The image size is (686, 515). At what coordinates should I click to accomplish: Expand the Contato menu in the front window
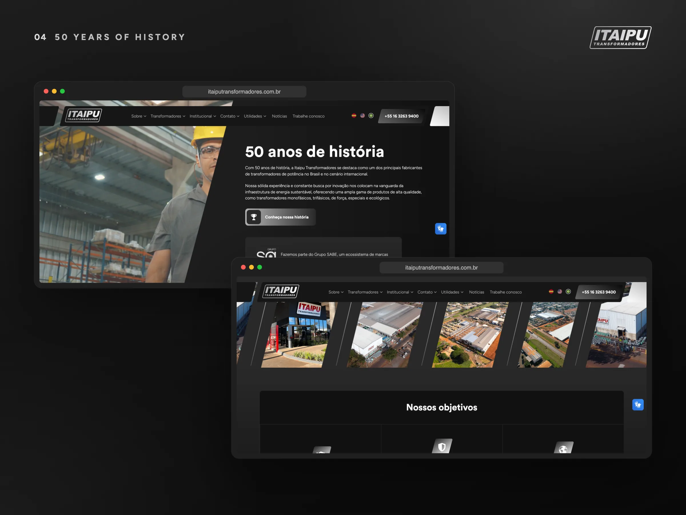[427, 292]
